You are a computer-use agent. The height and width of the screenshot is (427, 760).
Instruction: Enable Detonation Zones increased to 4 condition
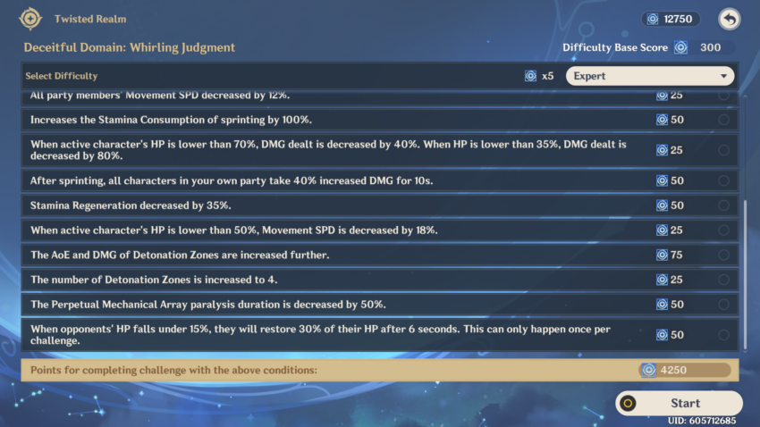click(722, 280)
